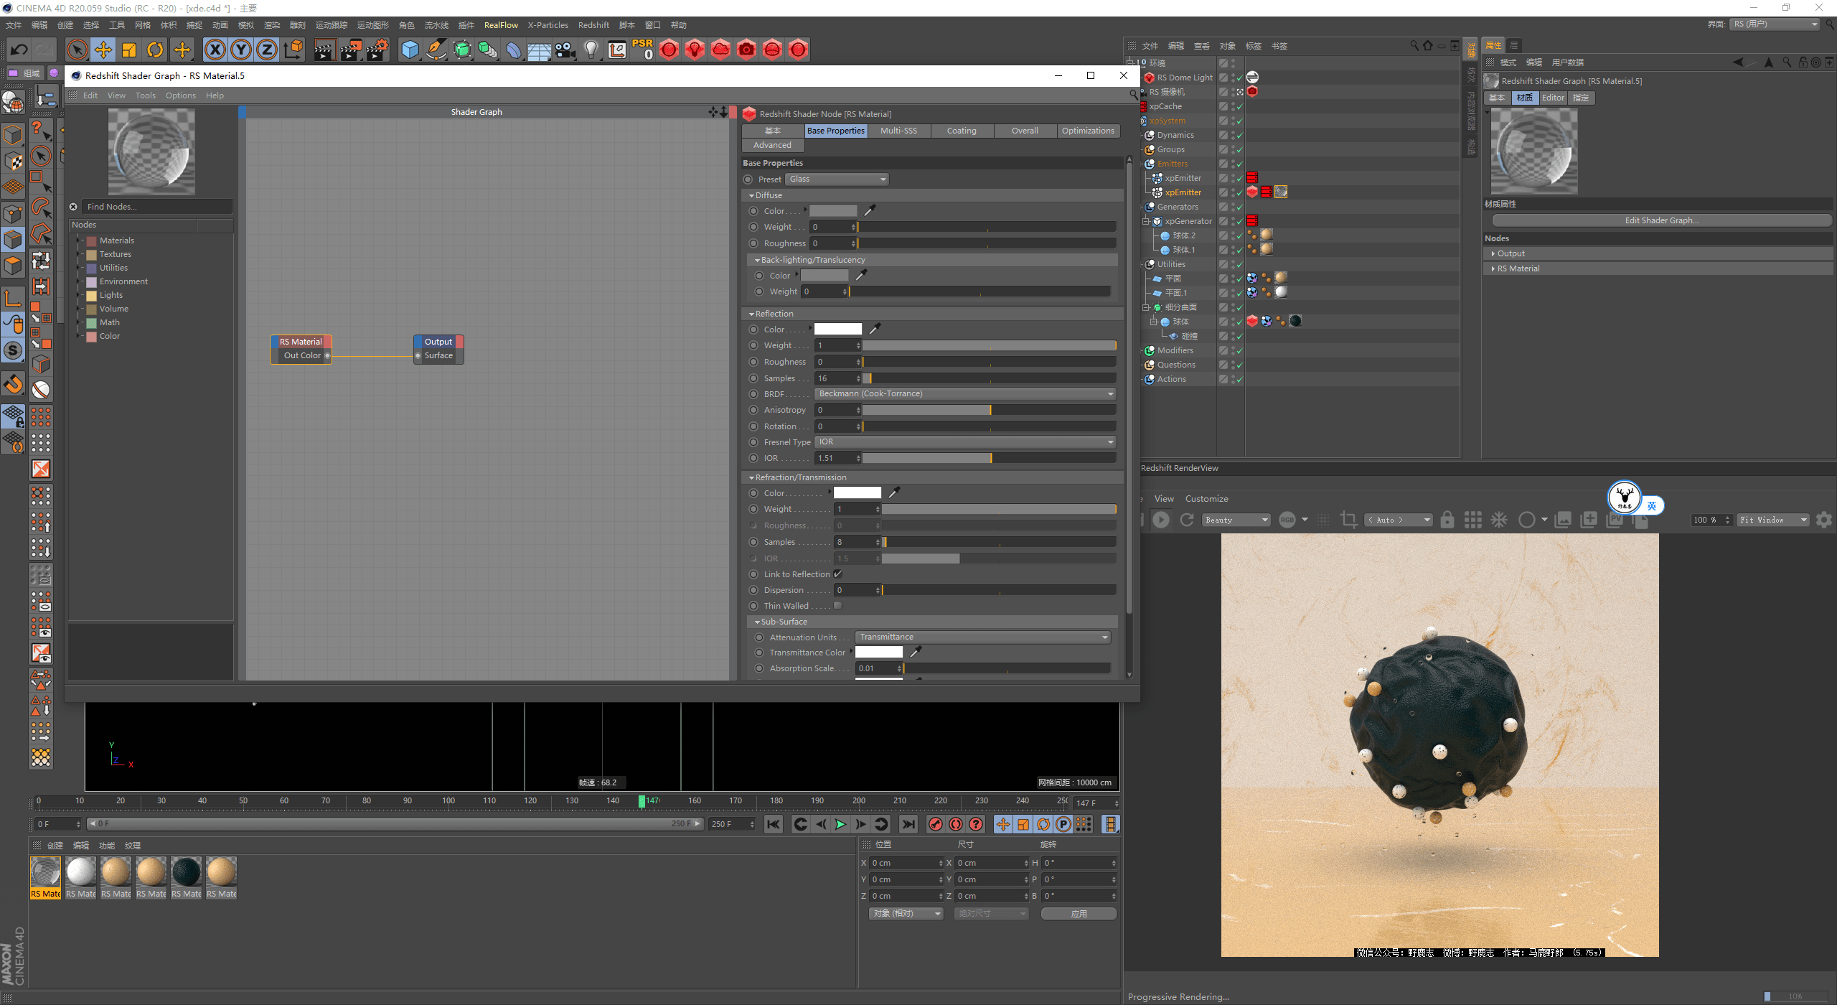Expand the Textures node category

click(x=79, y=254)
